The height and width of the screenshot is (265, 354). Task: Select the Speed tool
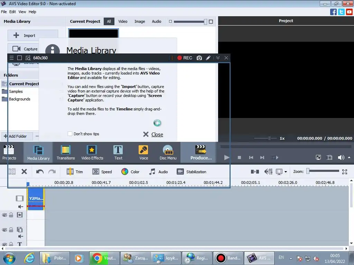coord(102,172)
